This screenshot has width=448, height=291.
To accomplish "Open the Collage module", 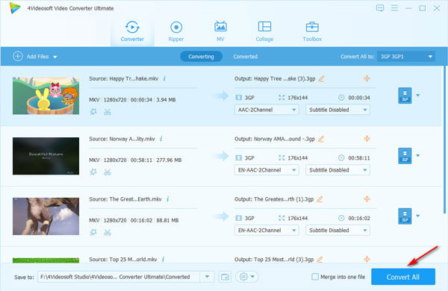I will point(264,31).
